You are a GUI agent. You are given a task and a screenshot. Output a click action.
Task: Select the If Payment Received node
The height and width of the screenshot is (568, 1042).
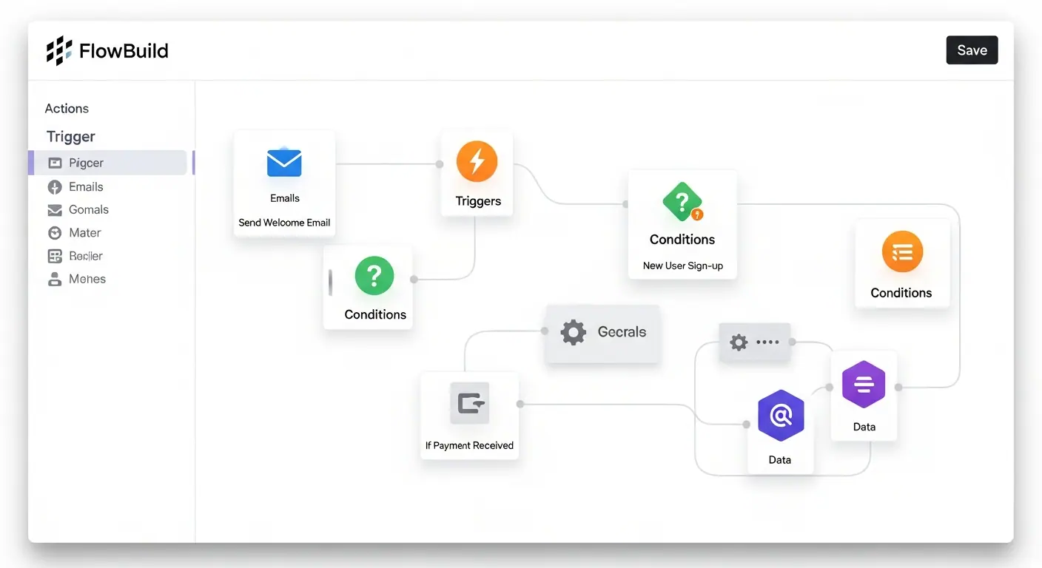click(469, 414)
